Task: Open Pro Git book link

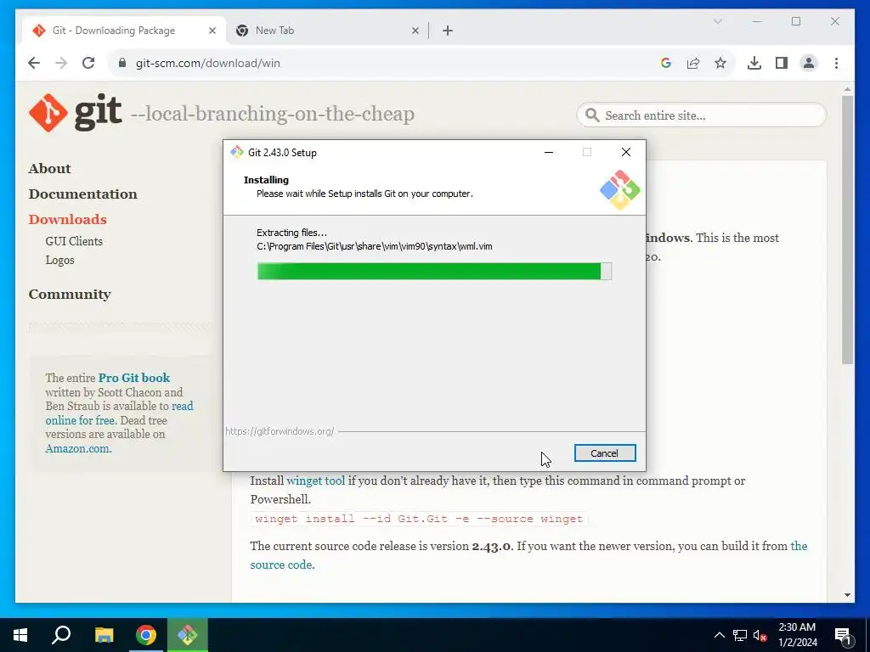Action: pyautogui.click(x=134, y=378)
